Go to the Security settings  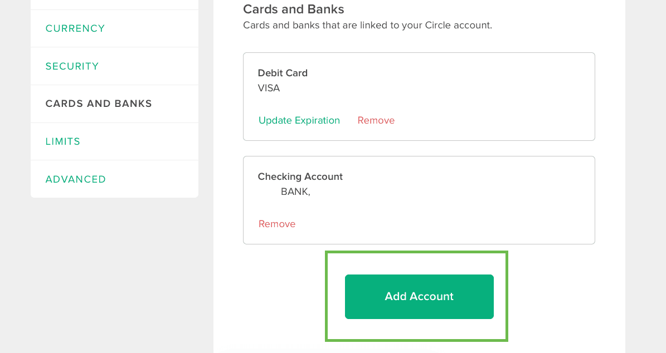click(x=72, y=66)
